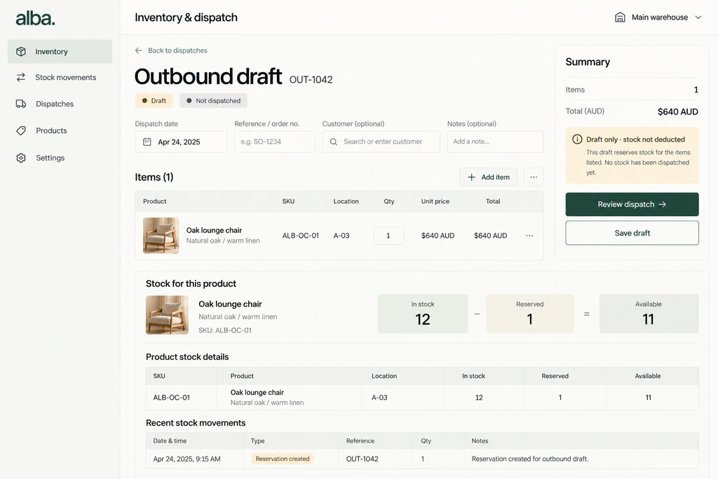This screenshot has width=718, height=479.
Task: Click the Reservation created type badge
Action: (283, 459)
